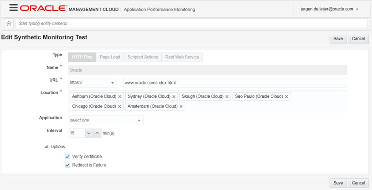The height and width of the screenshot is (190, 372).
Task: Collapse the Options section
Action: click(46, 147)
